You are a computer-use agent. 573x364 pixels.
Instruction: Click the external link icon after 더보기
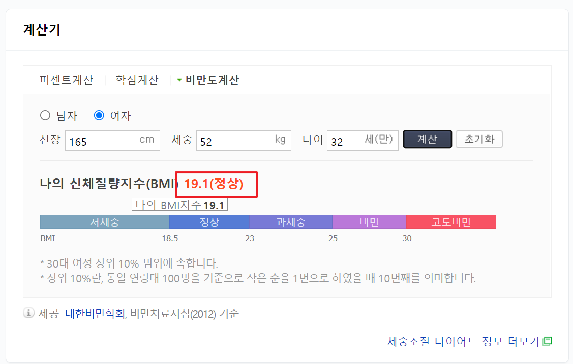click(x=548, y=341)
